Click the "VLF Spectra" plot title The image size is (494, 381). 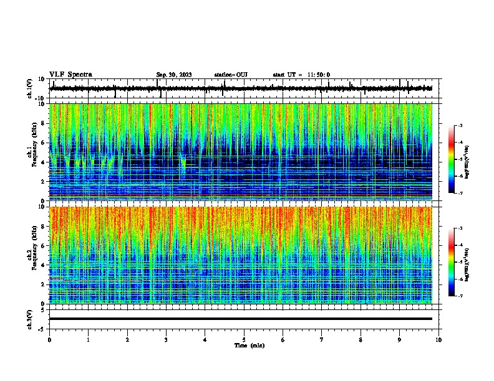(70, 74)
